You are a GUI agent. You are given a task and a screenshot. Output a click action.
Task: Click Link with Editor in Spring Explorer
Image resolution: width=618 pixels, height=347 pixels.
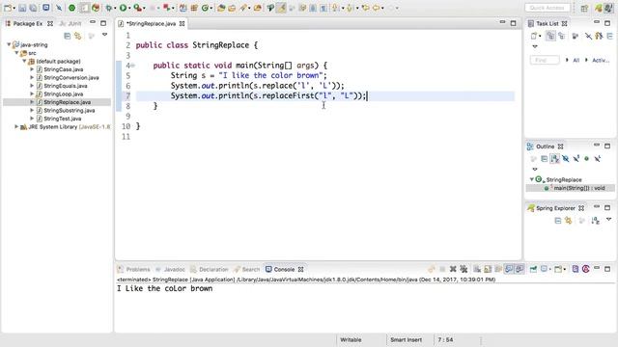point(569,221)
